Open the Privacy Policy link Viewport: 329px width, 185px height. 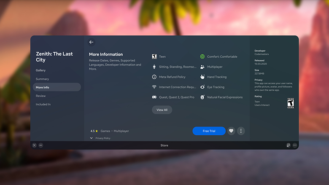click(103, 138)
